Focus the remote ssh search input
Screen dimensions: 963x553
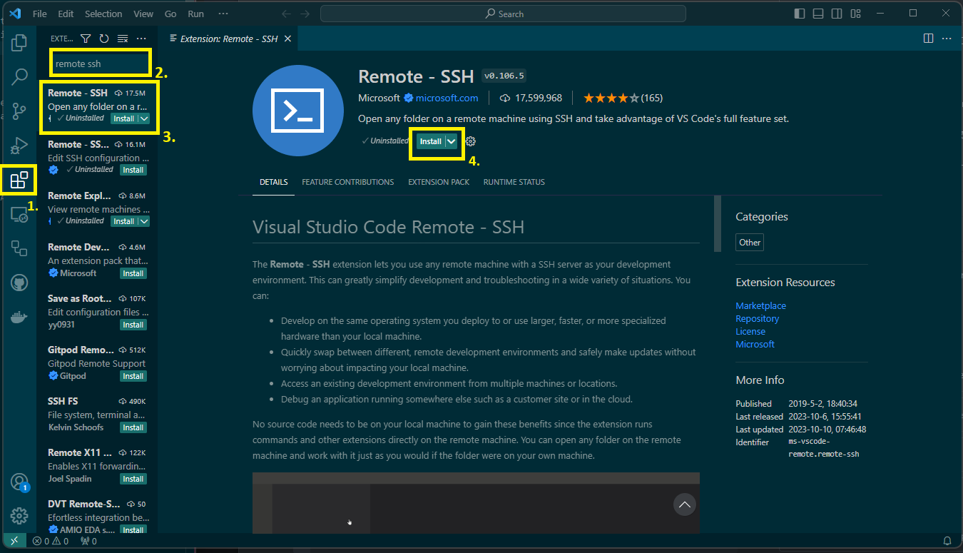[x=99, y=63]
